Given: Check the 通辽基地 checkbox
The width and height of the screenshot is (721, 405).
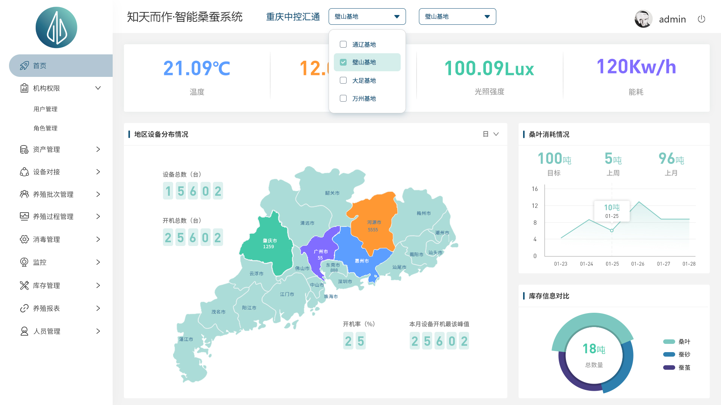Looking at the screenshot, I should tap(343, 44).
